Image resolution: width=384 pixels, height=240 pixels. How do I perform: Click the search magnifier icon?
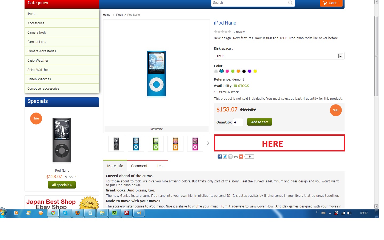pyautogui.click(x=290, y=3)
